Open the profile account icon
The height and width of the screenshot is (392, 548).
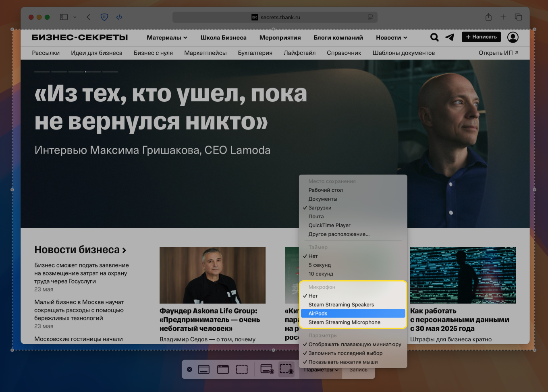(513, 37)
